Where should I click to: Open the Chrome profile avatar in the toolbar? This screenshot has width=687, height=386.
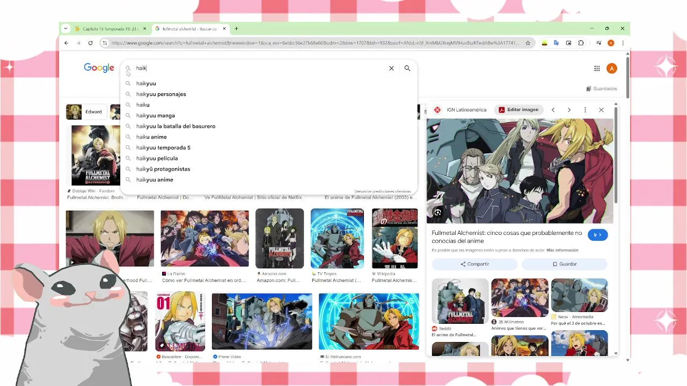[611, 43]
